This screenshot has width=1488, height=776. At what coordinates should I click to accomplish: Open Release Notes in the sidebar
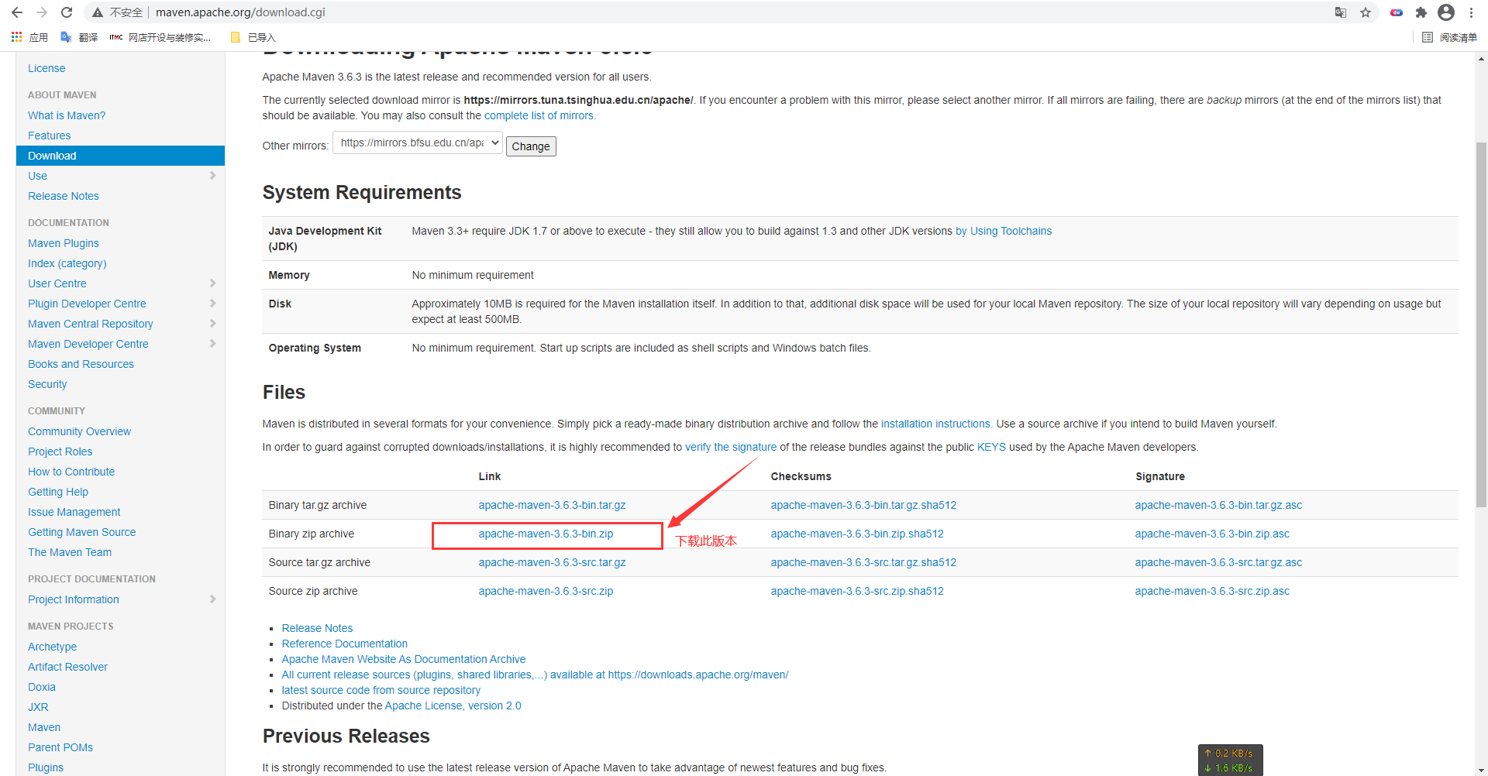[64, 196]
